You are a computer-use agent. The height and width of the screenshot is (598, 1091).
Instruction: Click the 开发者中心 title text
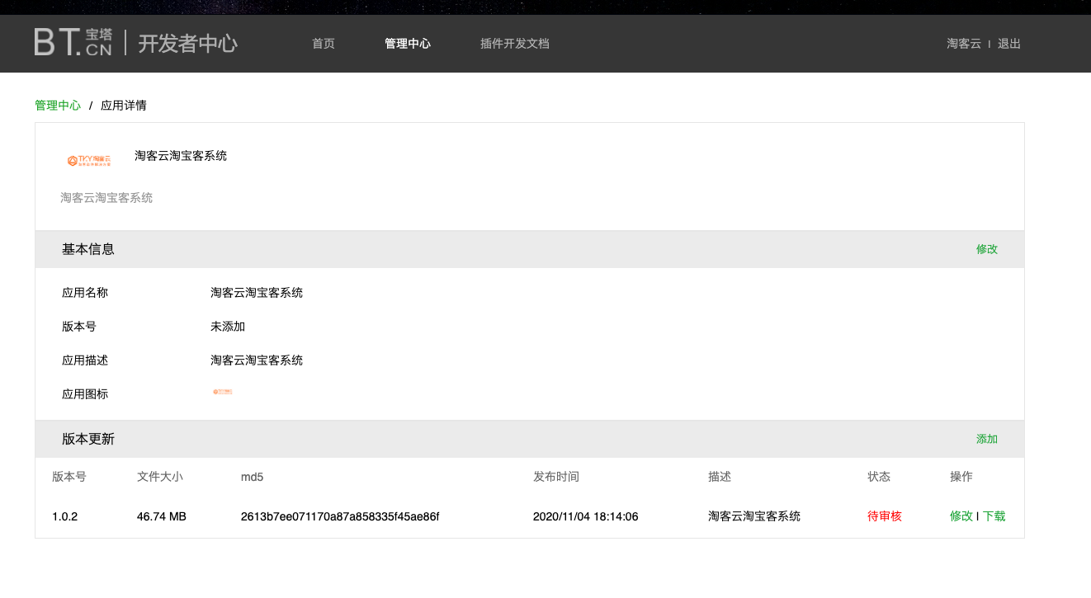tap(188, 43)
